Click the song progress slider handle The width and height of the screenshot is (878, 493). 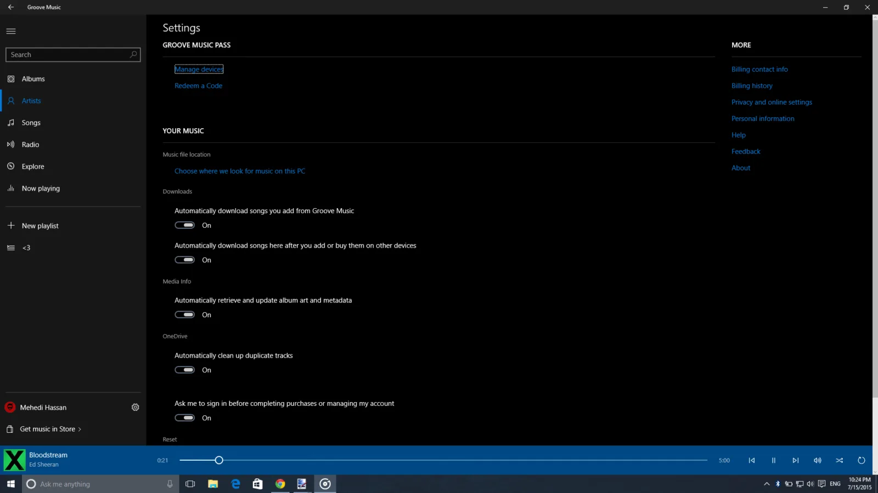[219, 460]
